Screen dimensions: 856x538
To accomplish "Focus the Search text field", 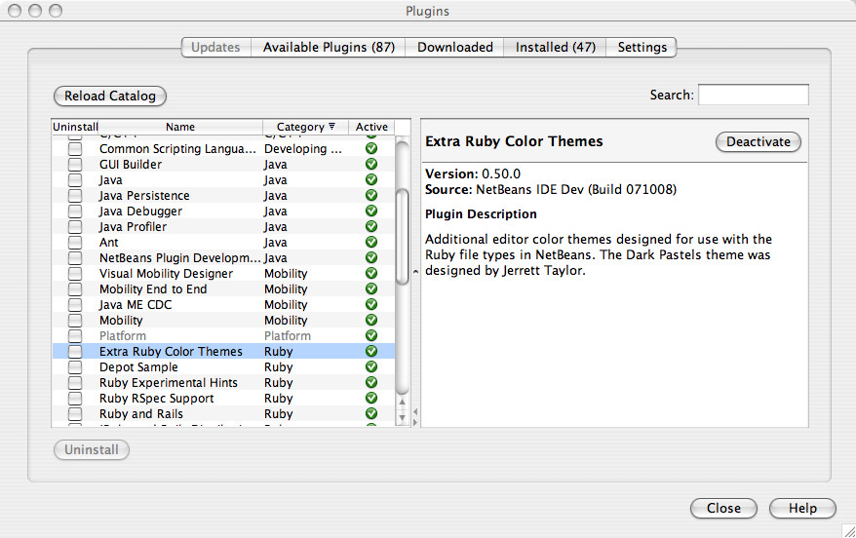I will point(754,95).
